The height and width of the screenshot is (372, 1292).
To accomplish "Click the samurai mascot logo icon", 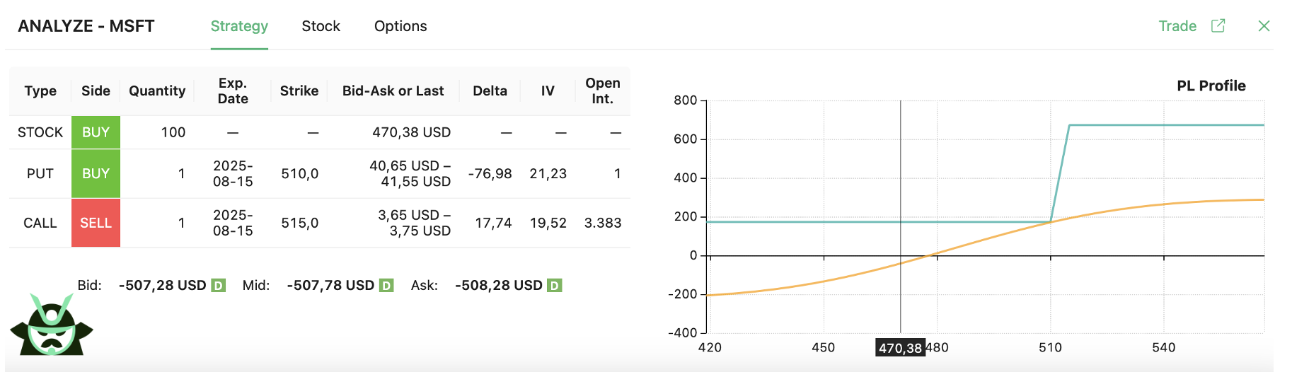I will click(x=52, y=325).
